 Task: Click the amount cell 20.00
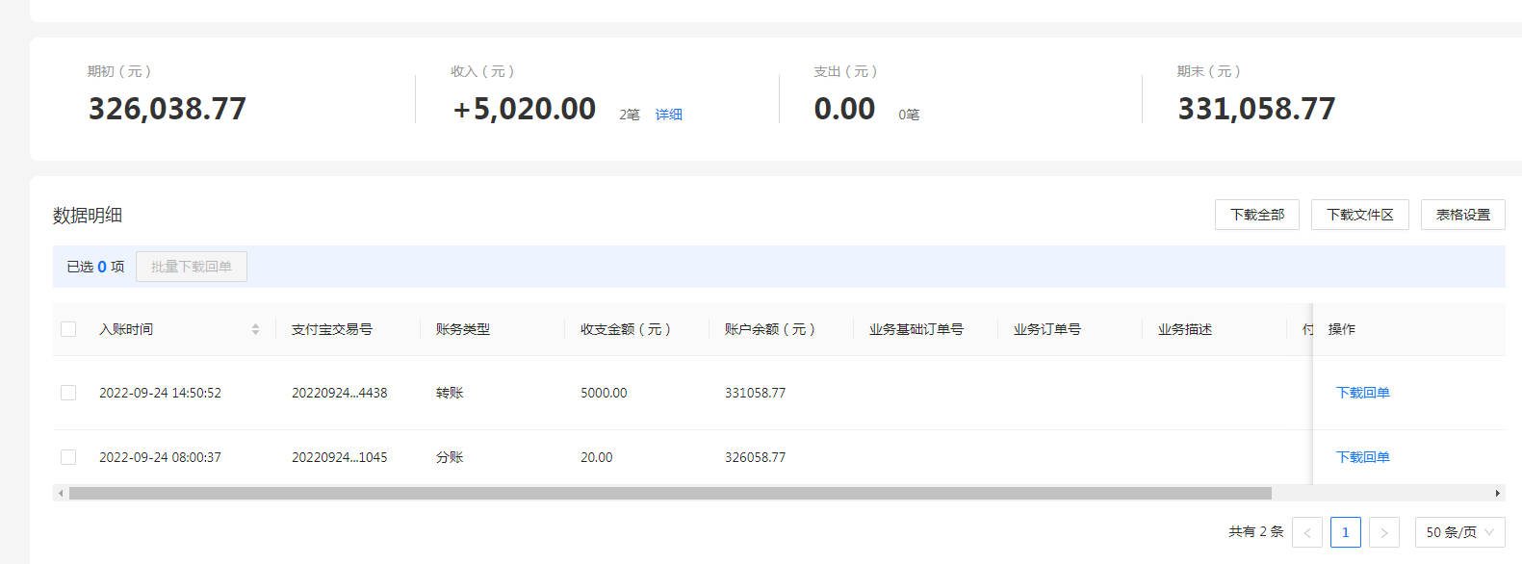click(x=597, y=457)
